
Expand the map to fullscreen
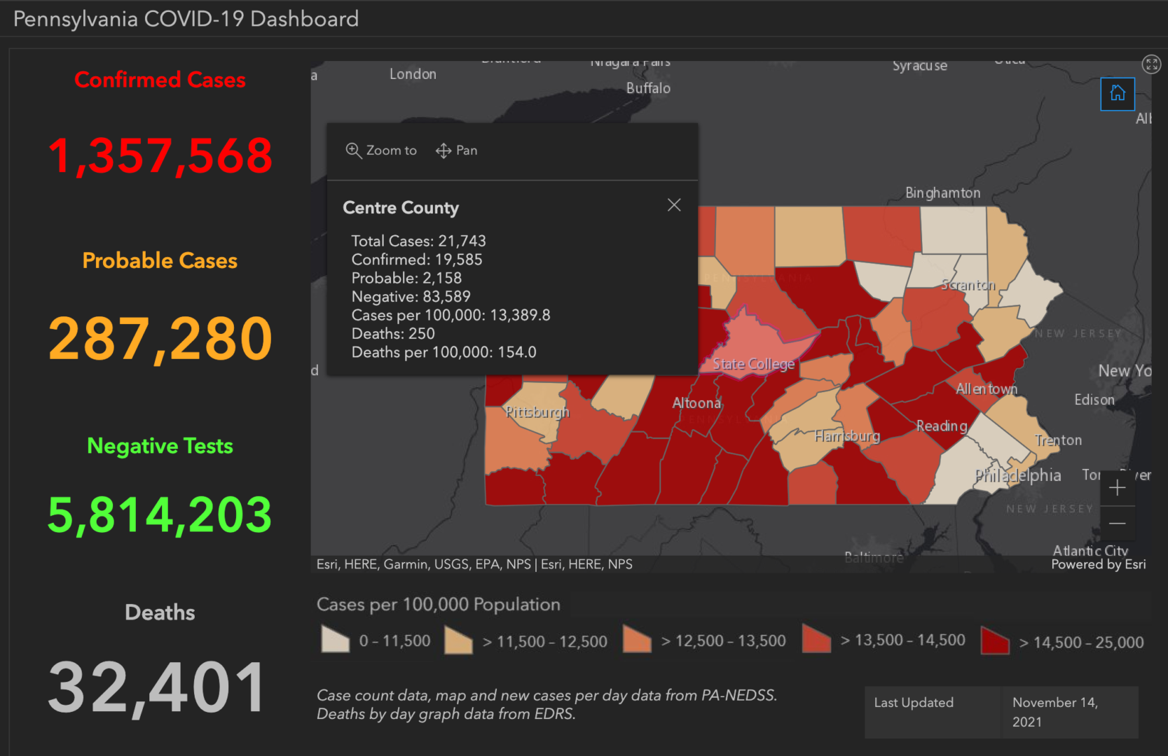pyautogui.click(x=1151, y=64)
